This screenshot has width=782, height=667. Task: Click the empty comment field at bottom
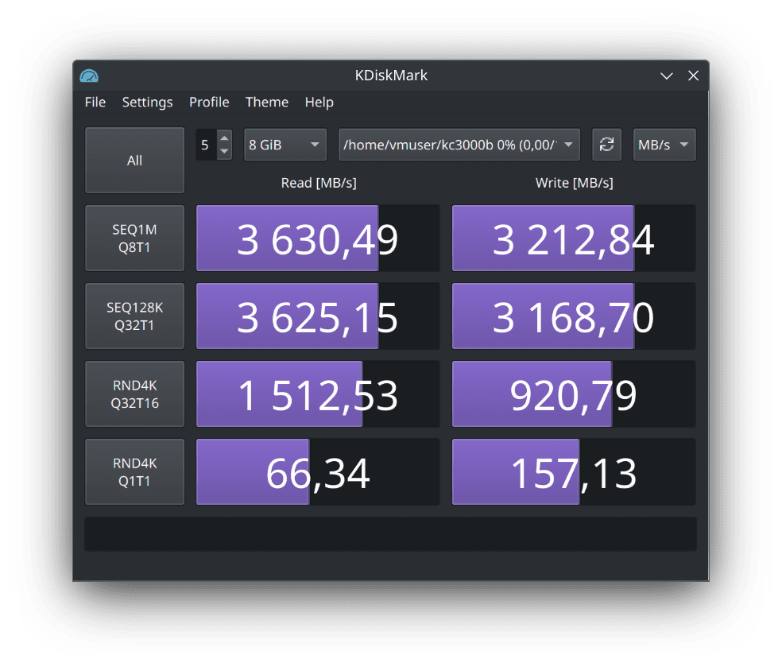tap(390, 534)
